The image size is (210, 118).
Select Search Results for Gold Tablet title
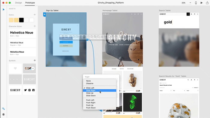[x=172, y=76]
